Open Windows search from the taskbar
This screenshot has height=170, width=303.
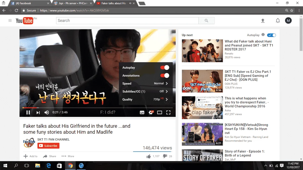(16, 165)
